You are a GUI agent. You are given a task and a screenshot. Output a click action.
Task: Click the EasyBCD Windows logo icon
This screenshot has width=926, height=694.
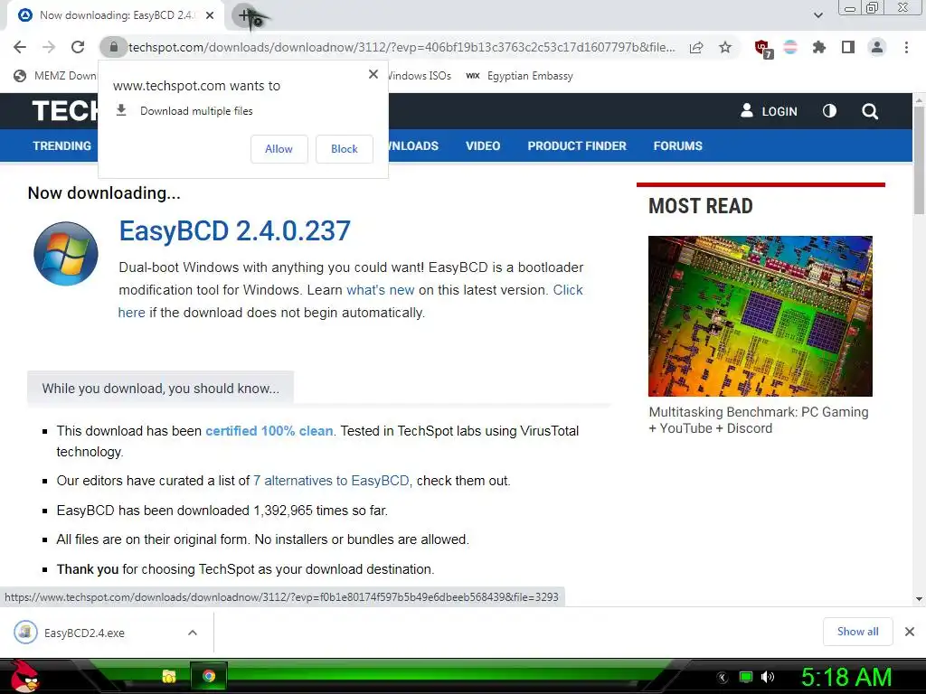[66, 254]
